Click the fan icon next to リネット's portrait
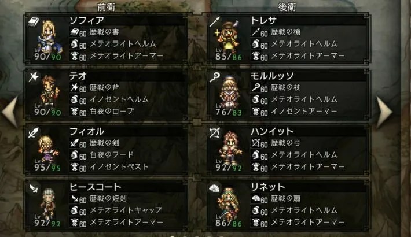 tap(214, 188)
